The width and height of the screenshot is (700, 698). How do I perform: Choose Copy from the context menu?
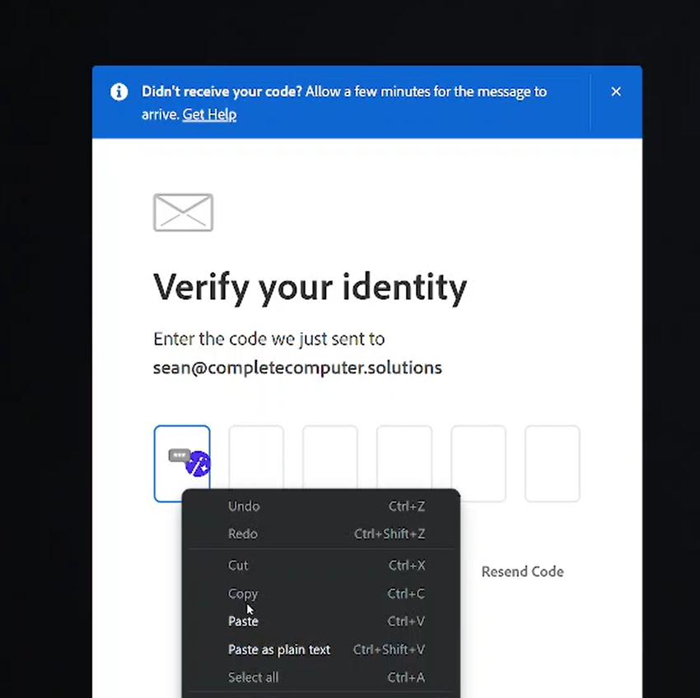tap(243, 593)
